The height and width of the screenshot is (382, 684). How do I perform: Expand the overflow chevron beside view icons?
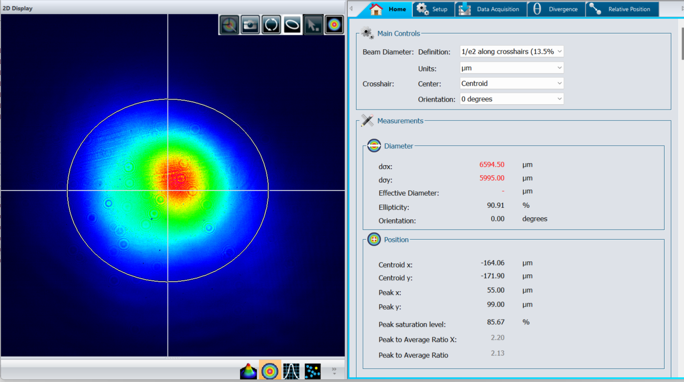click(x=334, y=370)
